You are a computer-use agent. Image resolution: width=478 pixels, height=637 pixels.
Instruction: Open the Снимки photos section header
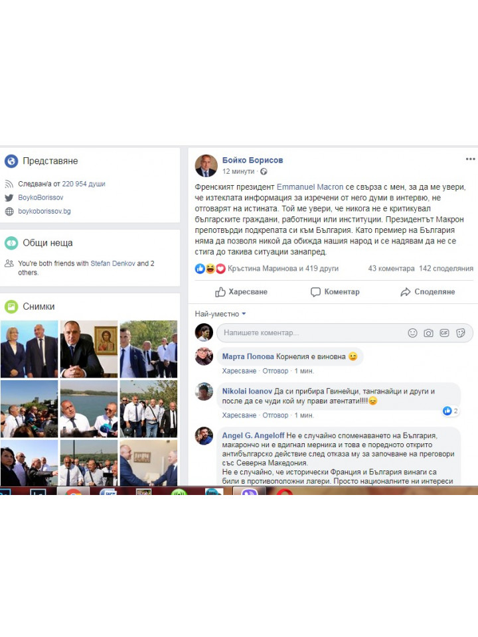[39, 307]
